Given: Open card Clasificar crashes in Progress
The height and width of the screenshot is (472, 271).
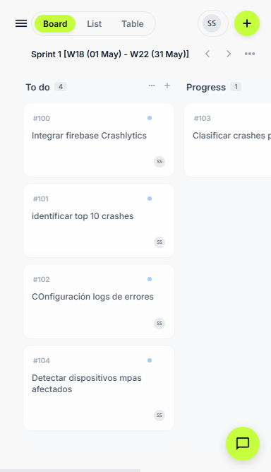Looking at the screenshot, I should click(x=228, y=140).
